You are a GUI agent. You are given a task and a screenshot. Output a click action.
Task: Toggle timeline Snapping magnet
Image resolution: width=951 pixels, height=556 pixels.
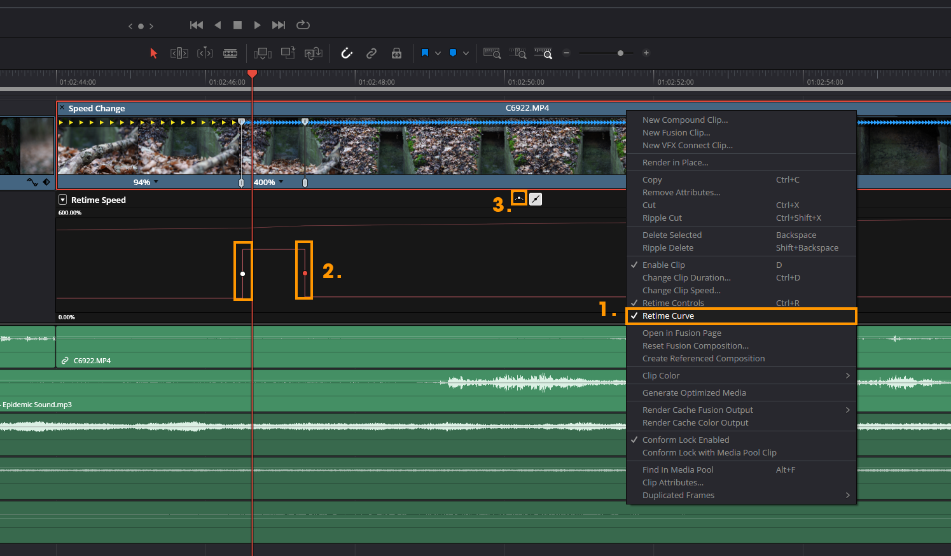coord(347,53)
